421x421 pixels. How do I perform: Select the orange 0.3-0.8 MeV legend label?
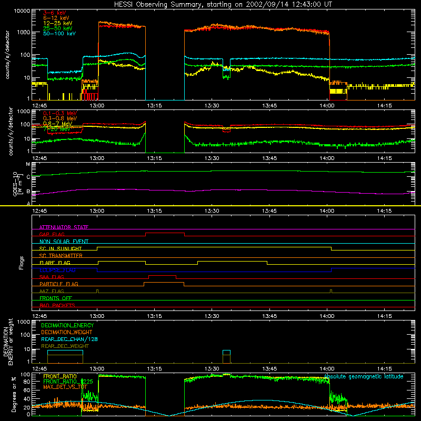[x=60, y=118]
